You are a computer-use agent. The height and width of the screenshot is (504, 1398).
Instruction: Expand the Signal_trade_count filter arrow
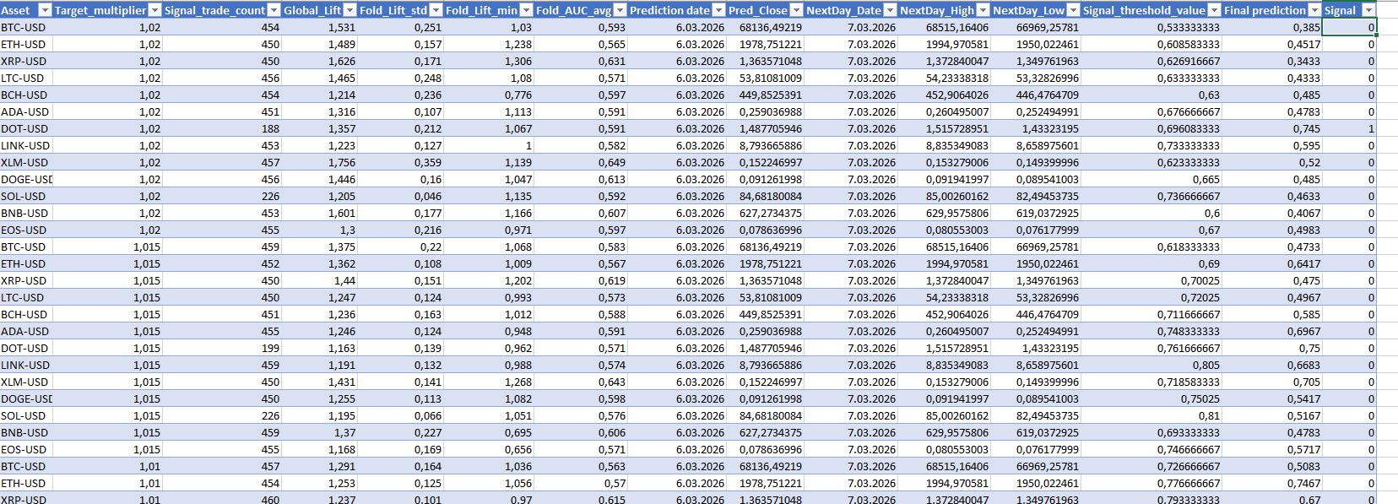pos(273,10)
